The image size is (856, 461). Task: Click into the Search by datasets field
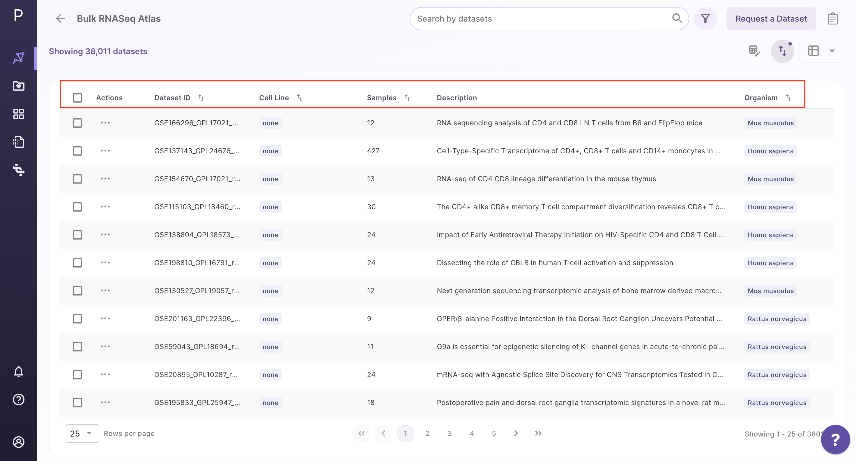point(542,19)
